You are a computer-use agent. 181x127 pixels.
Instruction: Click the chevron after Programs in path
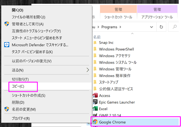click(x=120, y=27)
